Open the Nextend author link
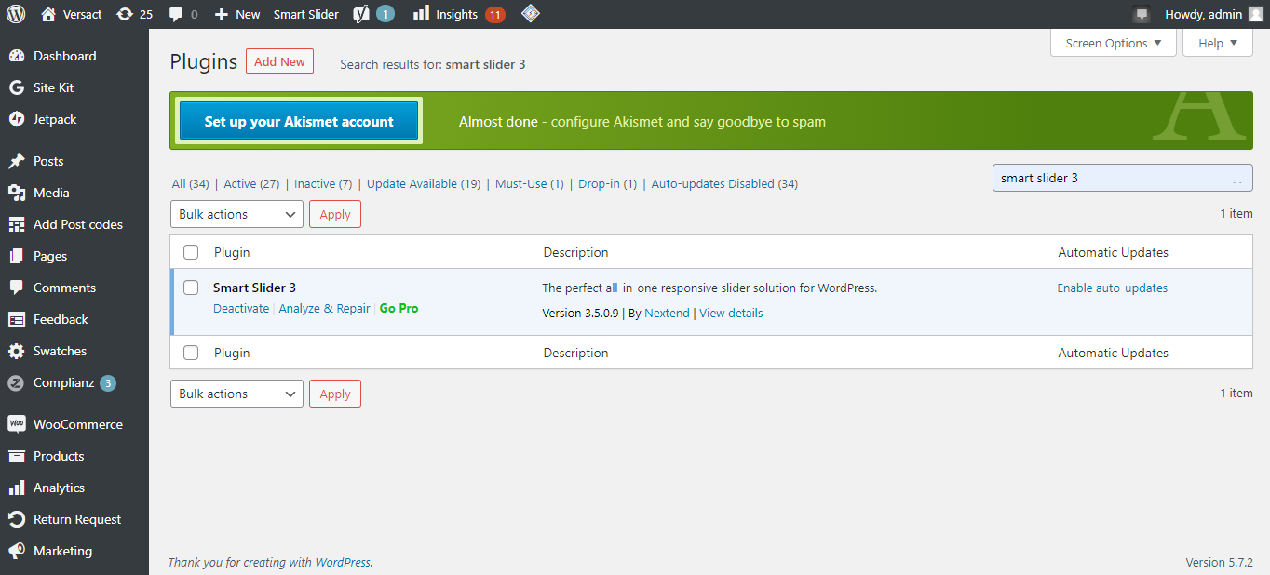This screenshot has height=575, width=1270. pos(667,314)
